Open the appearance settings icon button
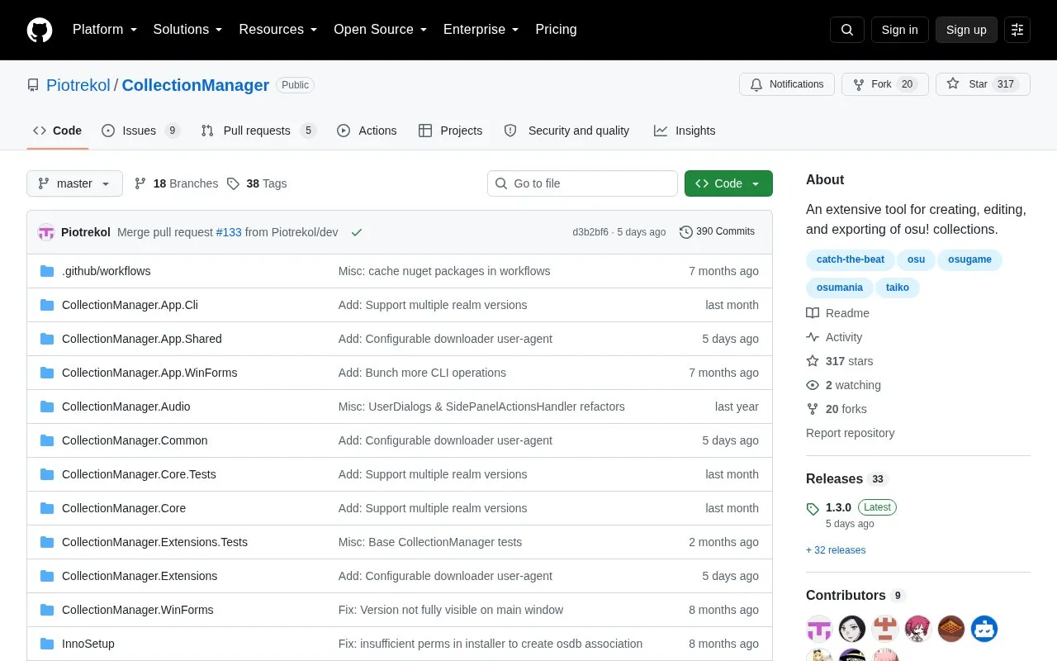This screenshot has height=661, width=1057. [1017, 30]
